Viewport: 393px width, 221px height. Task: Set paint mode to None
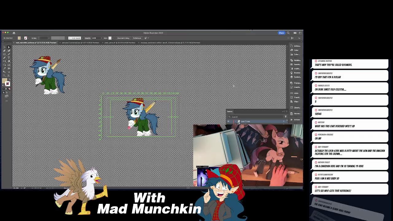point(9,89)
